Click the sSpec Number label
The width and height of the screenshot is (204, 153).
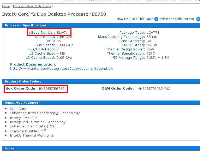[x=42, y=33]
